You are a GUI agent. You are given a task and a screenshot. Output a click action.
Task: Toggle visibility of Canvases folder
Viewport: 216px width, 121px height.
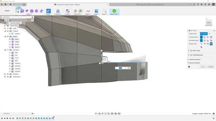pos(8,50)
